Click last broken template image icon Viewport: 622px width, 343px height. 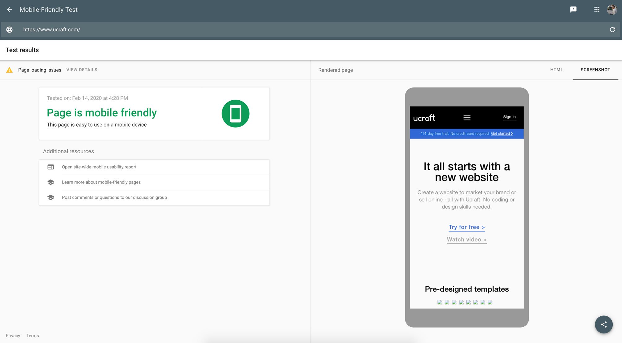(x=490, y=302)
